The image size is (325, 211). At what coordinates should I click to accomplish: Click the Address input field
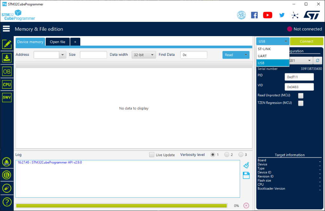point(46,55)
